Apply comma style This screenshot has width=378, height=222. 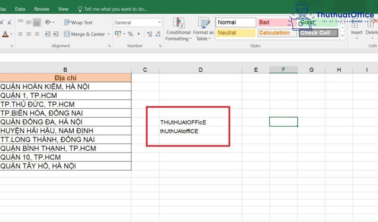(138, 34)
